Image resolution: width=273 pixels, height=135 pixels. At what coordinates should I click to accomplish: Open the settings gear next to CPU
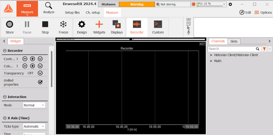point(230,4)
